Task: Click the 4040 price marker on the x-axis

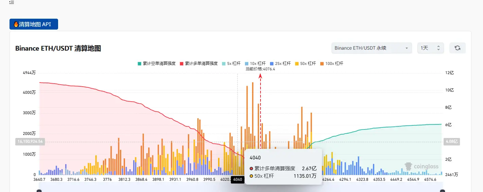Action: (238, 180)
